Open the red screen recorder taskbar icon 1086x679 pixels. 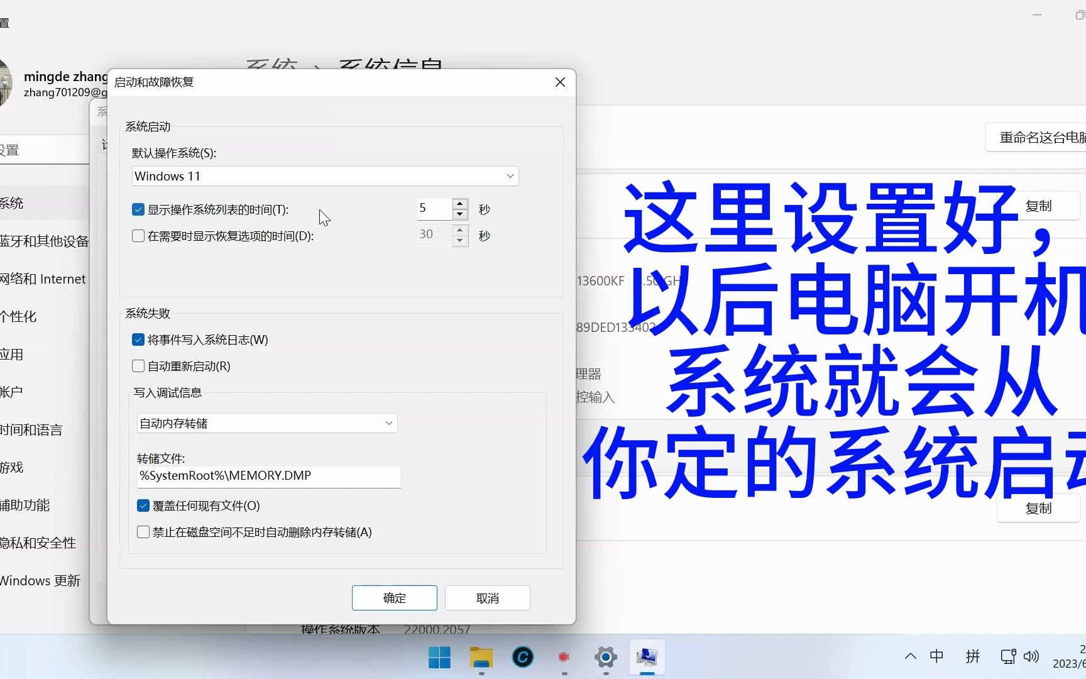pos(564,658)
